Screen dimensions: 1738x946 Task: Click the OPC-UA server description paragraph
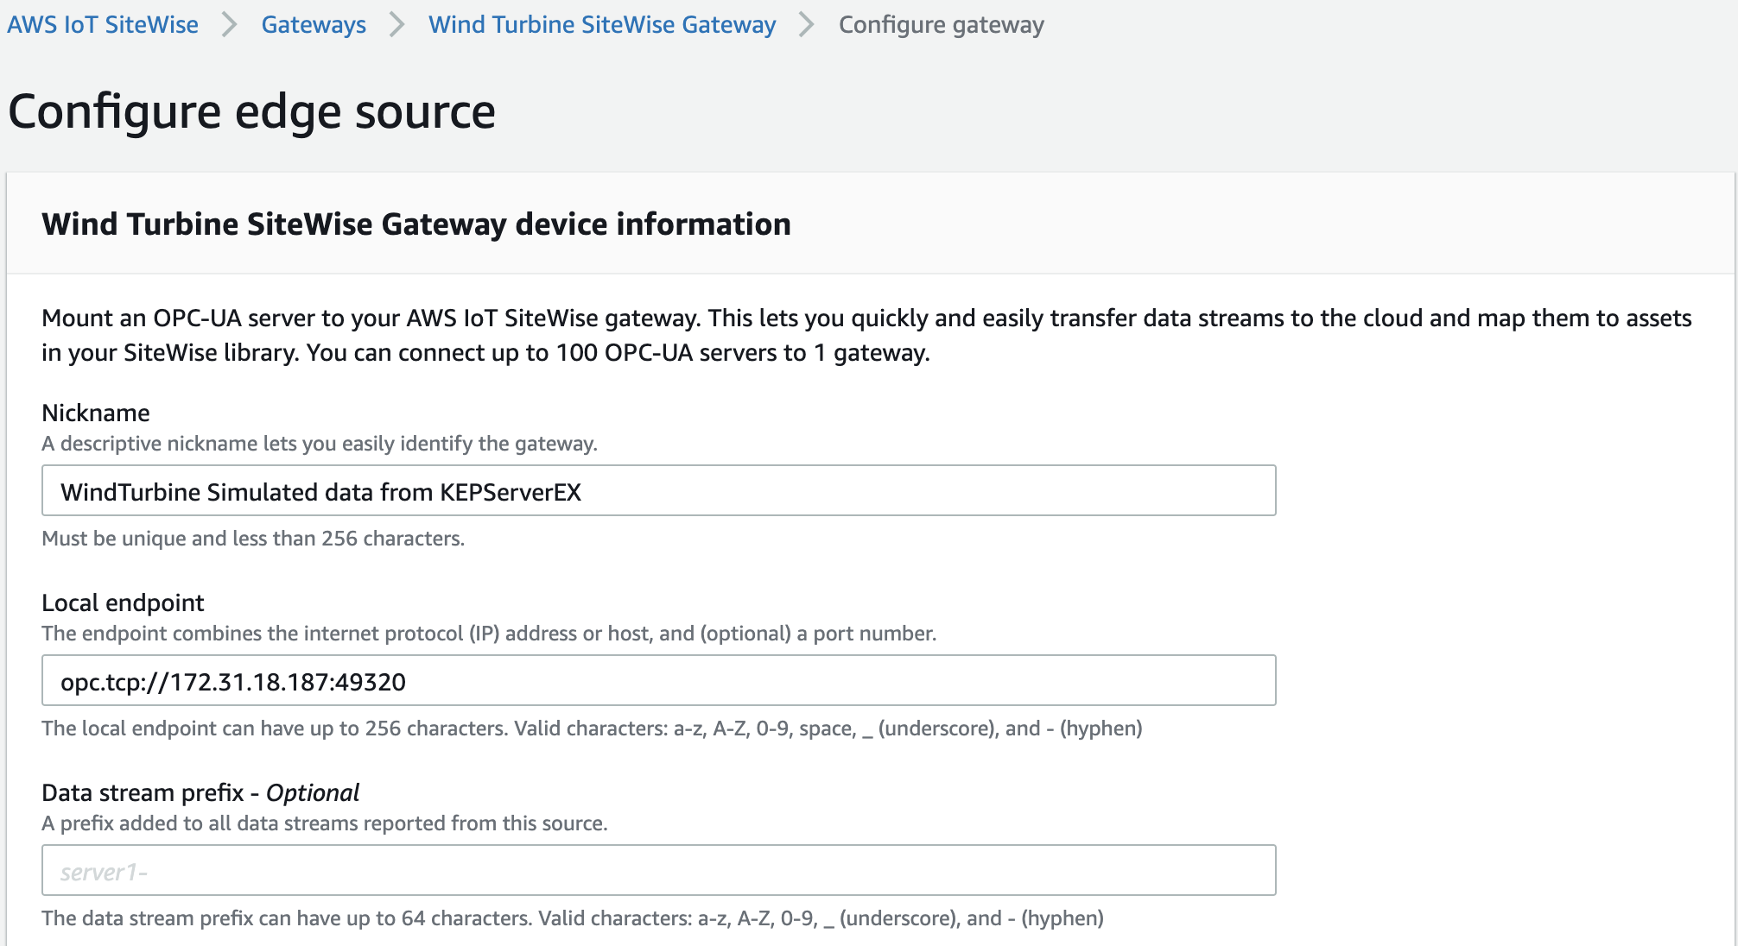point(866,335)
